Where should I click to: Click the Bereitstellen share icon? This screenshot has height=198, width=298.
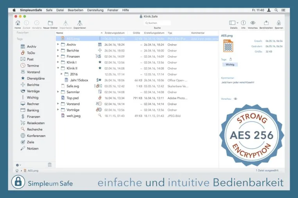(x=266, y=23)
